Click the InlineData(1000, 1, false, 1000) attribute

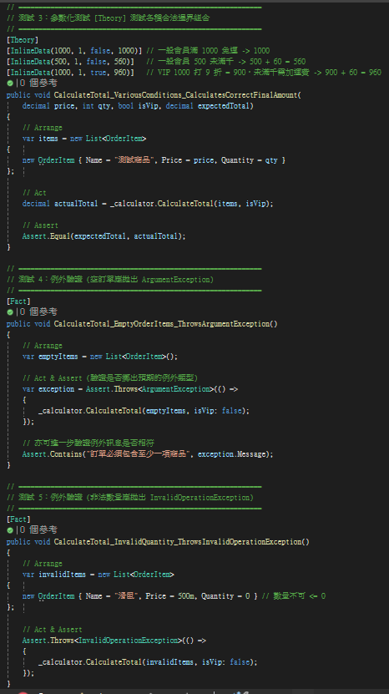click(x=74, y=50)
